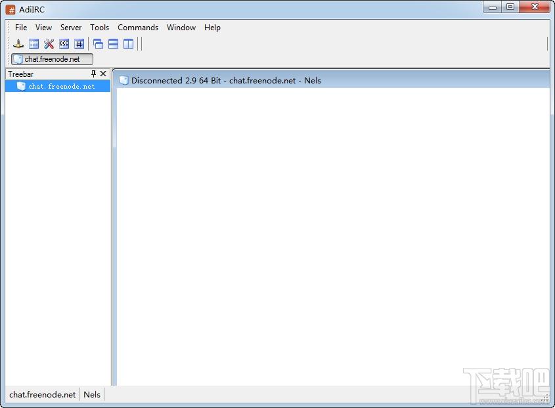
Task: Click the server window icon in title bar
Action: tap(123, 80)
